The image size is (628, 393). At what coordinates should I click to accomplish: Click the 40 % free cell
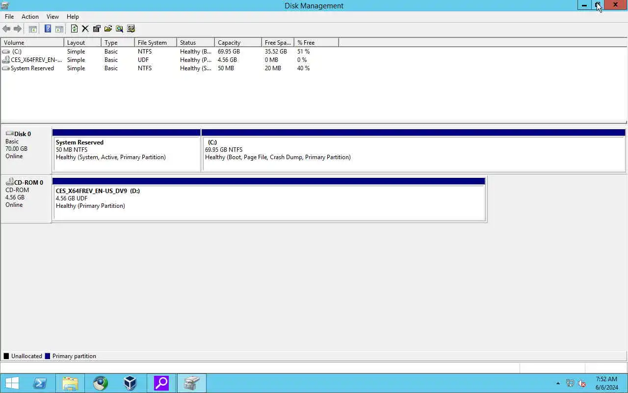coord(304,68)
